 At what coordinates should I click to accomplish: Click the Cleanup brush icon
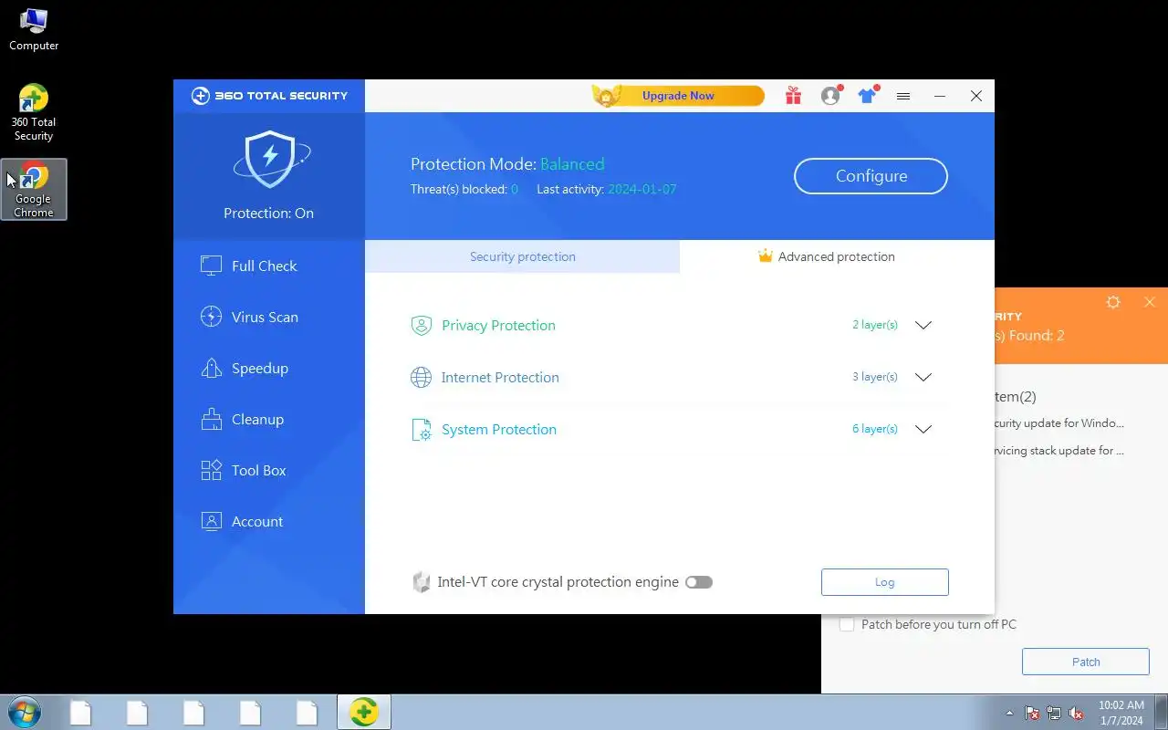[211, 419]
